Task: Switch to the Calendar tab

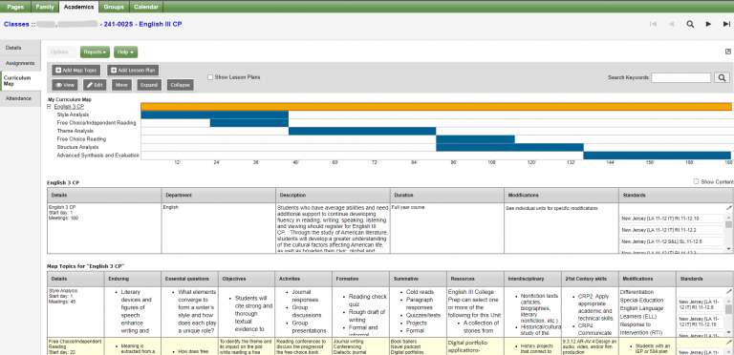Action: 146,7
